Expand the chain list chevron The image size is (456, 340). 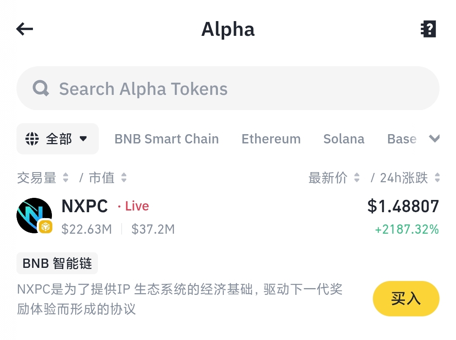(x=434, y=139)
